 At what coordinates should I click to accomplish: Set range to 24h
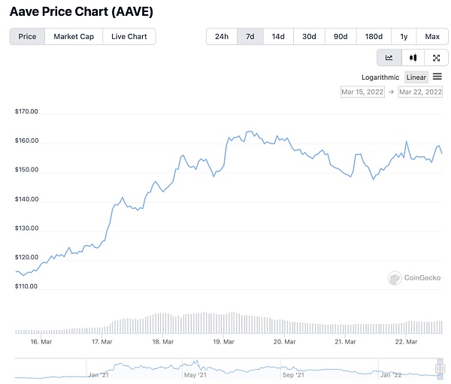pyautogui.click(x=222, y=36)
